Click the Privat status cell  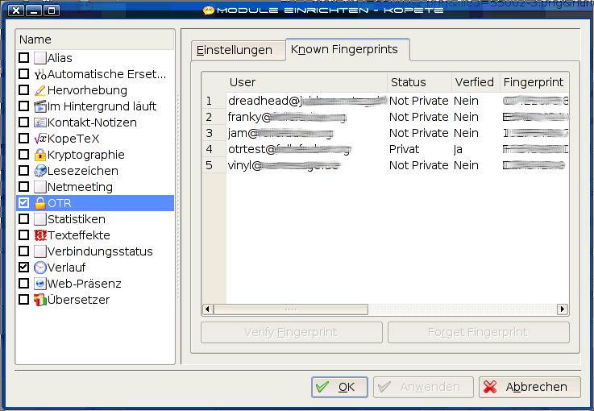tap(419, 149)
